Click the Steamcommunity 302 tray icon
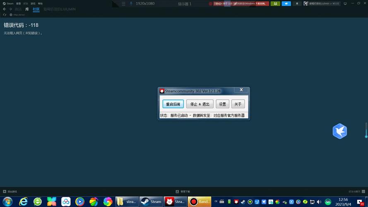Screen dimensions: 368x207 236,202
